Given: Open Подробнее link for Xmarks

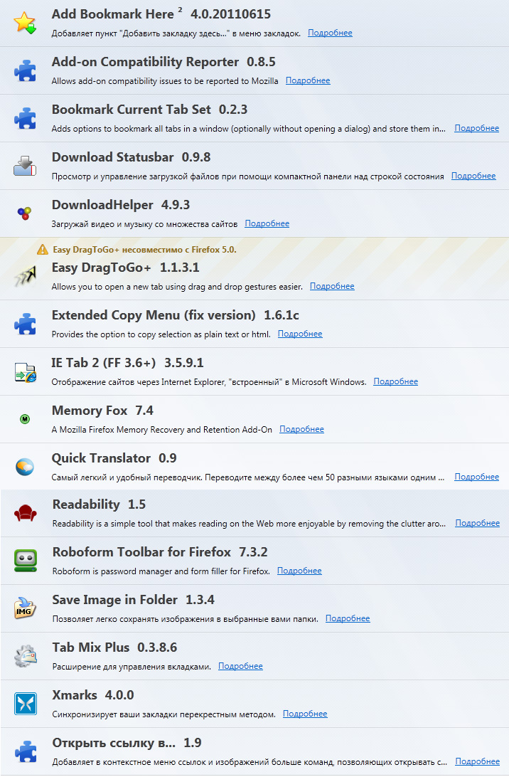Looking at the screenshot, I should pyautogui.click(x=305, y=714).
